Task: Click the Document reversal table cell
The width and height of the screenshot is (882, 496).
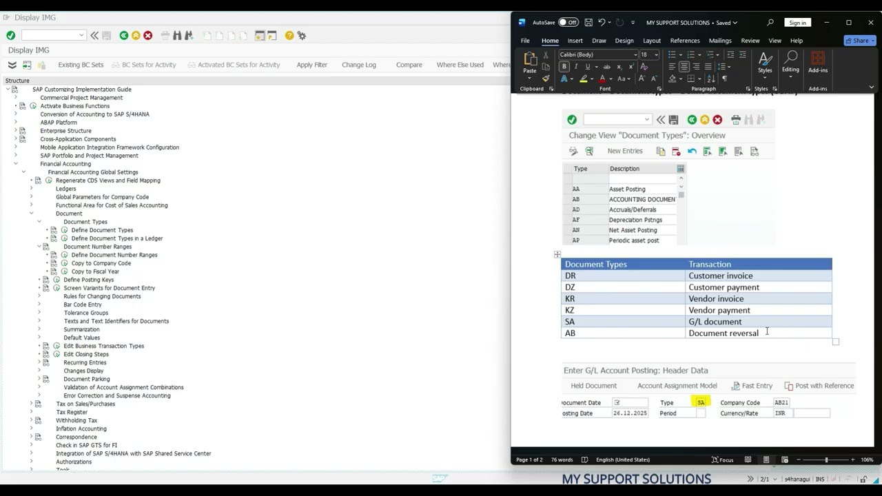Action: [x=759, y=333]
